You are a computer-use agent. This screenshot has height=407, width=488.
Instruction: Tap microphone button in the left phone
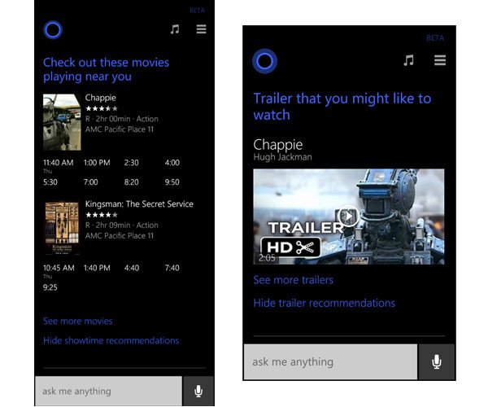tap(198, 391)
